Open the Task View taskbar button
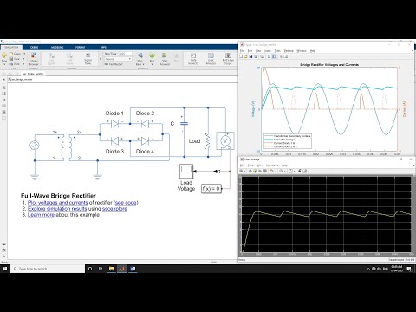This screenshot has height=312, width=416. [101, 269]
